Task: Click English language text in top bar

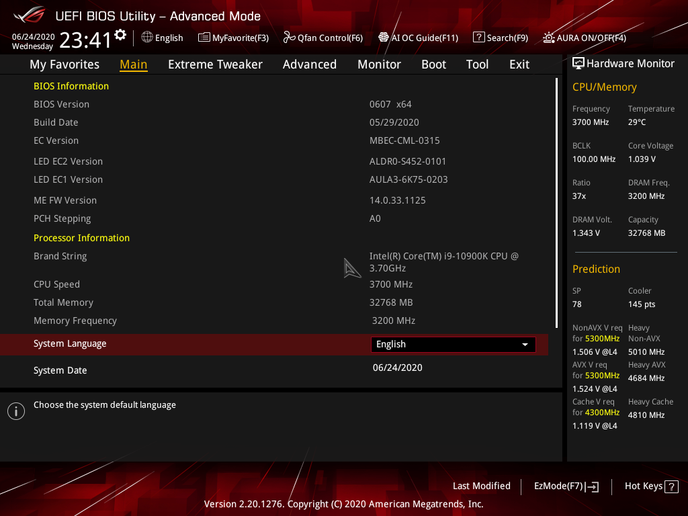Action: 169,38
